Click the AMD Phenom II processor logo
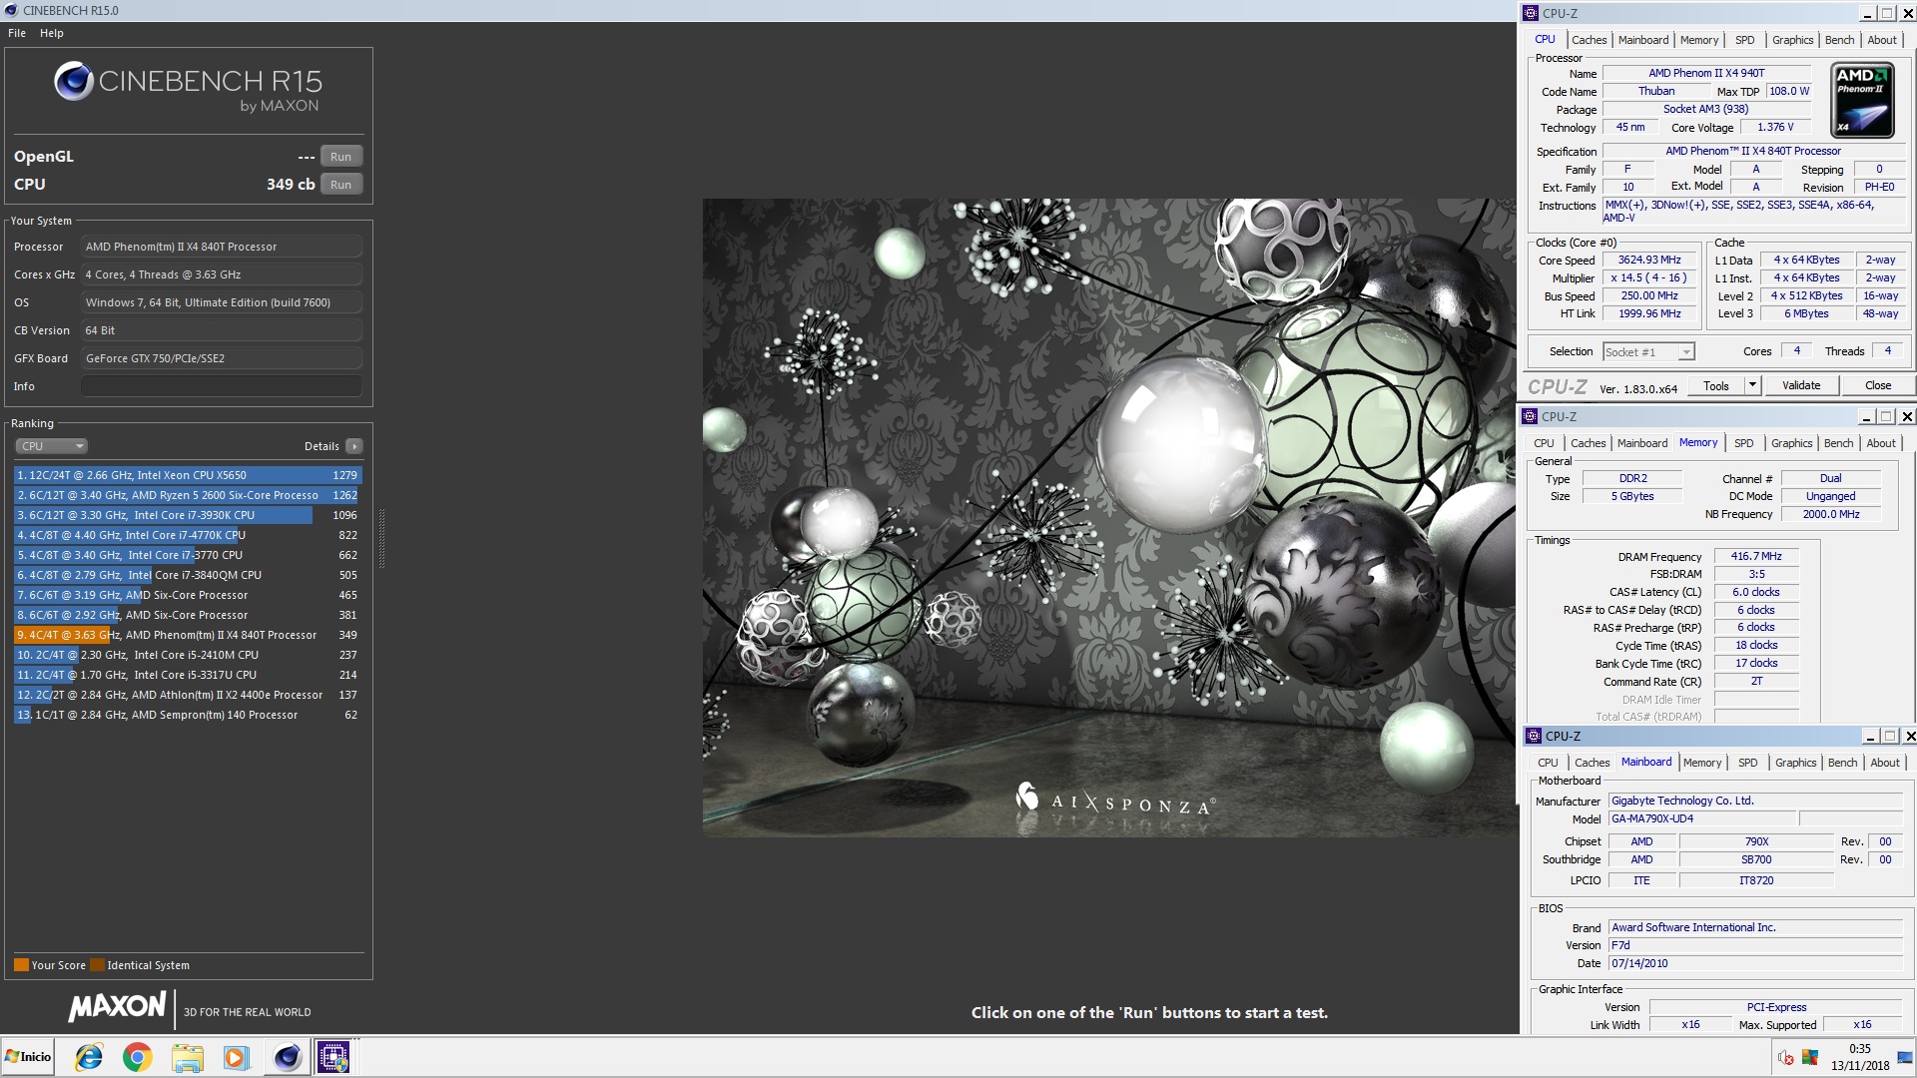Screen dimensions: 1917x1078 click(x=1863, y=101)
